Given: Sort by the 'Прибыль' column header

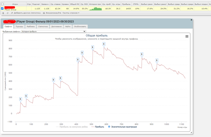Looking at the screenshot, I should 126,4.
